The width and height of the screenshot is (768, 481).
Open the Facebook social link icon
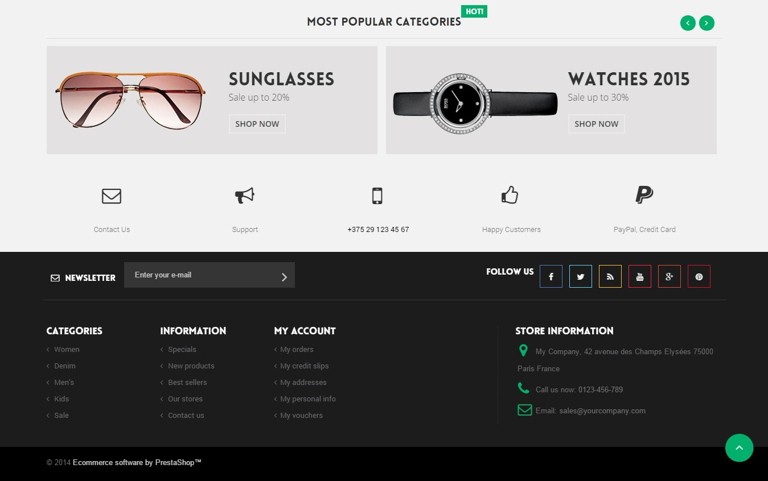[551, 276]
